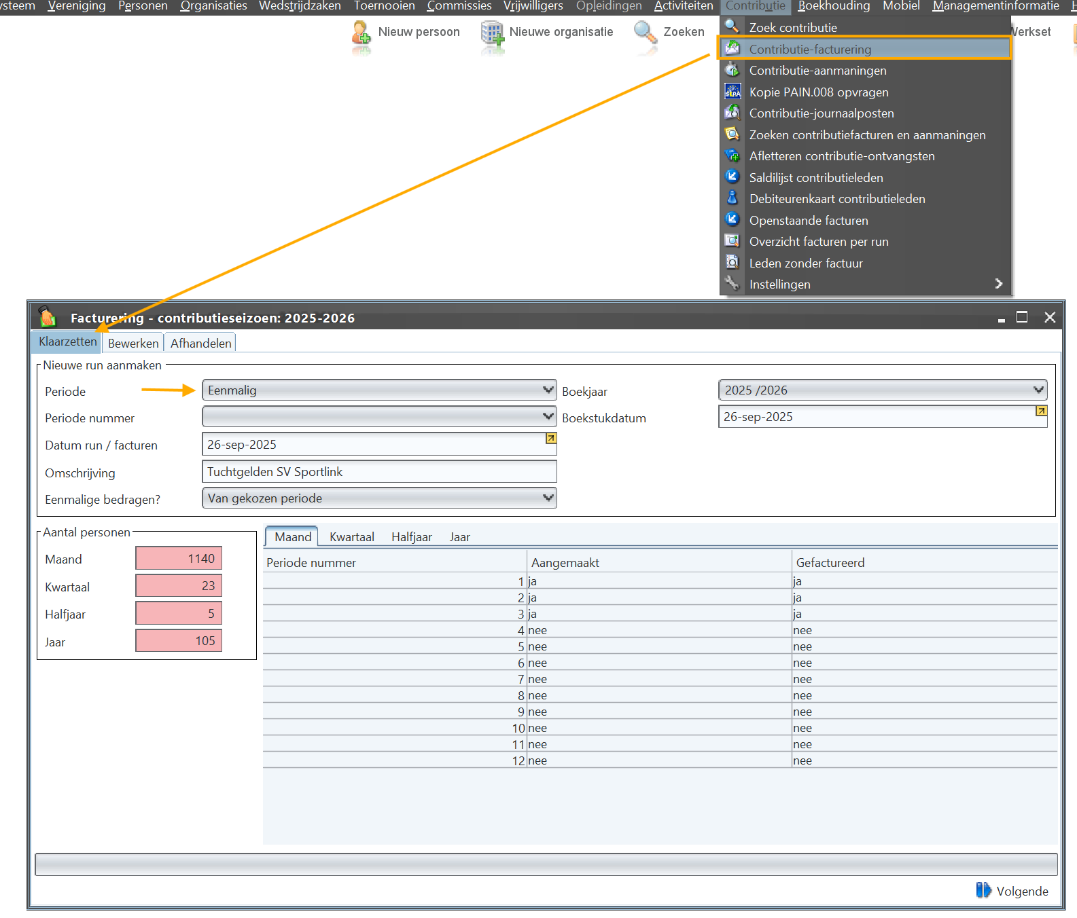
Task: Click inside the Omschrijving field
Action: (x=379, y=471)
